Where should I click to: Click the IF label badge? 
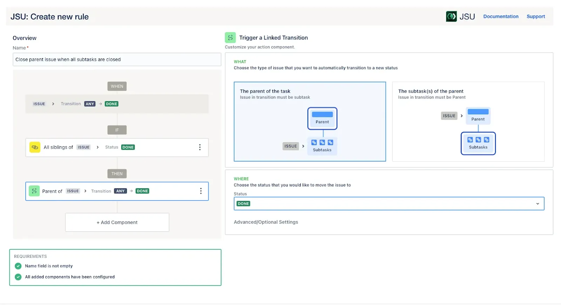coord(117,130)
